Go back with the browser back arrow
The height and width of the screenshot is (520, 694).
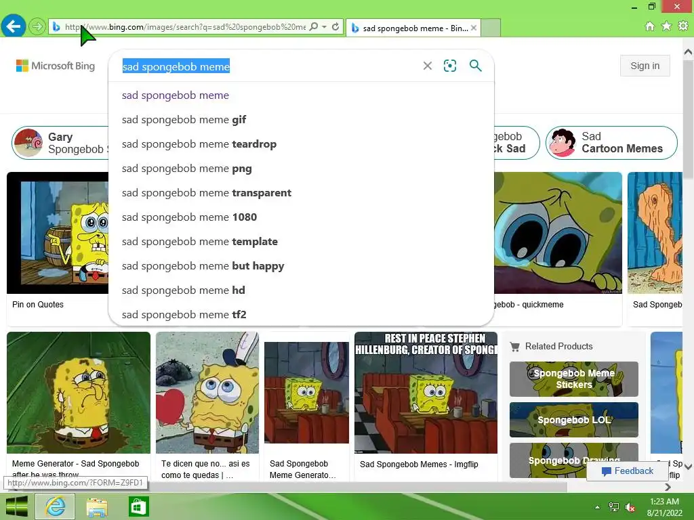coord(14,26)
